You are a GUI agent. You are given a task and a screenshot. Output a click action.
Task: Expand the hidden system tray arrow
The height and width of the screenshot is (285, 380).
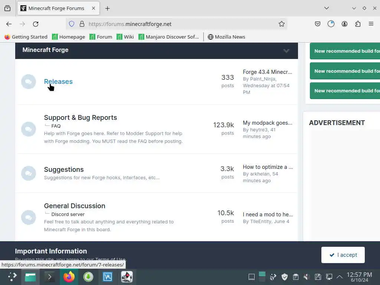tap(340, 277)
